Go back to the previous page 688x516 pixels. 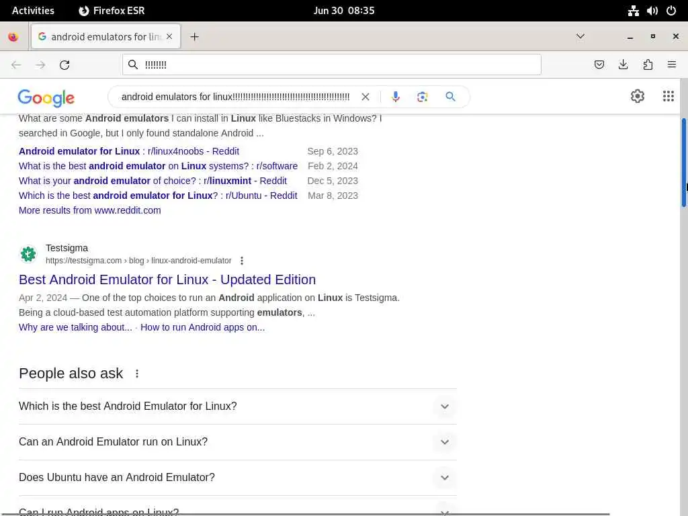click(16, 65)
